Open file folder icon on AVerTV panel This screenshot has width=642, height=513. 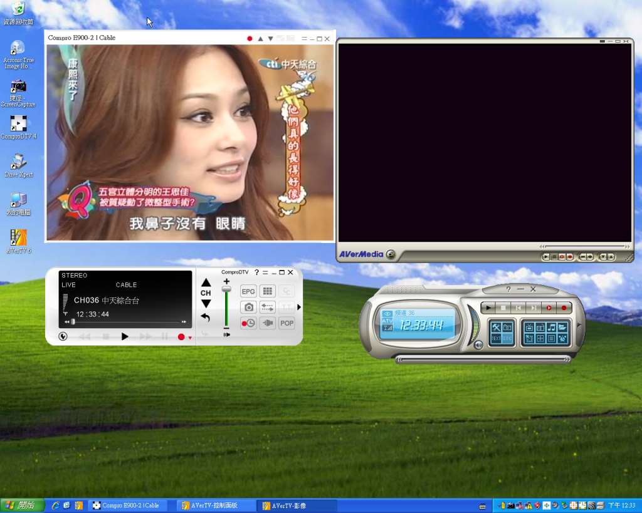[x=562, y=327]
